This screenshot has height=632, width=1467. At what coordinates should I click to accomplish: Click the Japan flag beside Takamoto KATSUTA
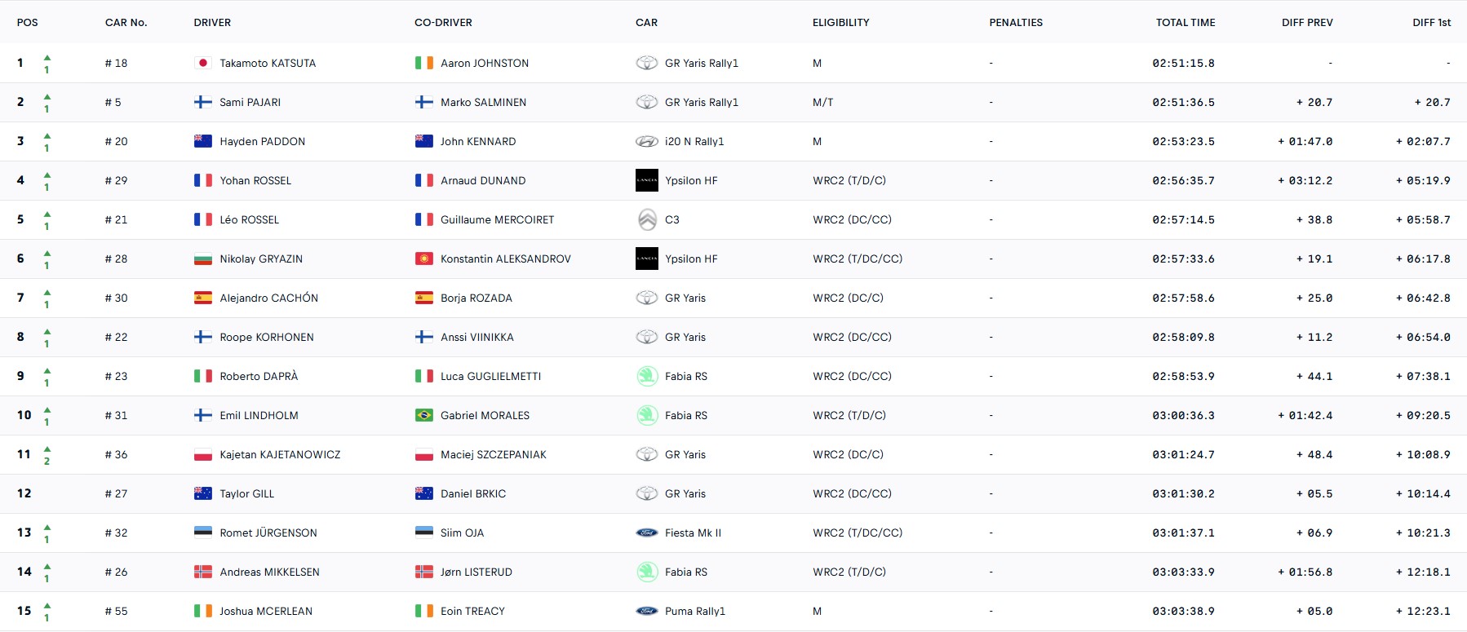point(203,63)
